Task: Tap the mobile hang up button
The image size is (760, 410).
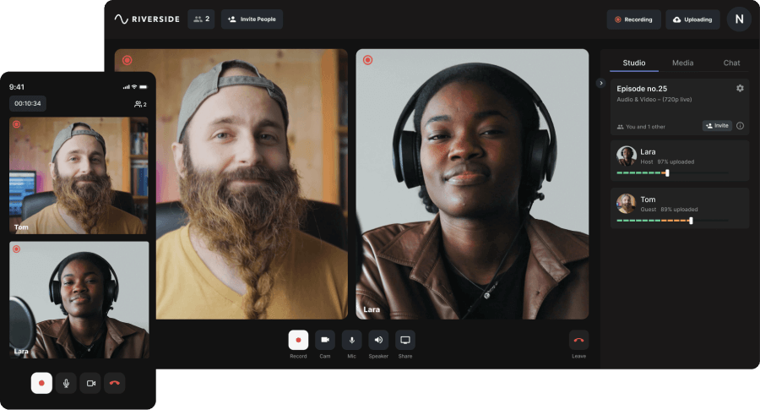Action: point(115,383)
